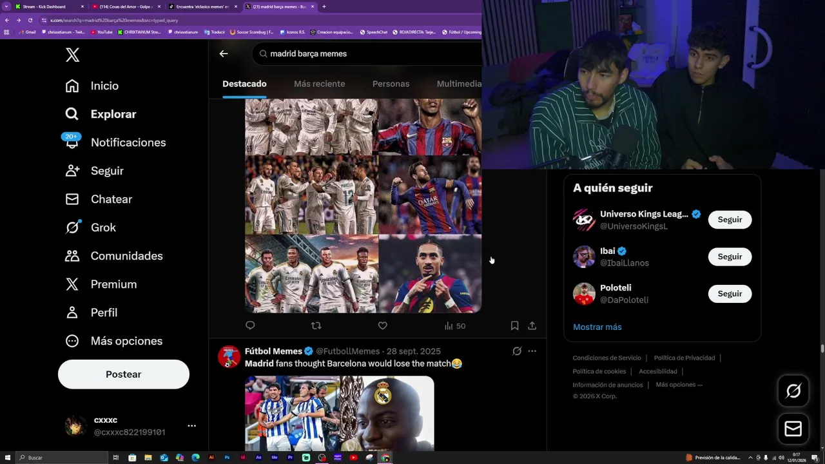Click the browser address bar URL
The height and width of the screenshot is (464, 825).
pos(114,20)
